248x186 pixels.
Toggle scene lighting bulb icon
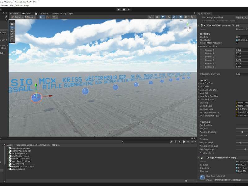[163, 17]
